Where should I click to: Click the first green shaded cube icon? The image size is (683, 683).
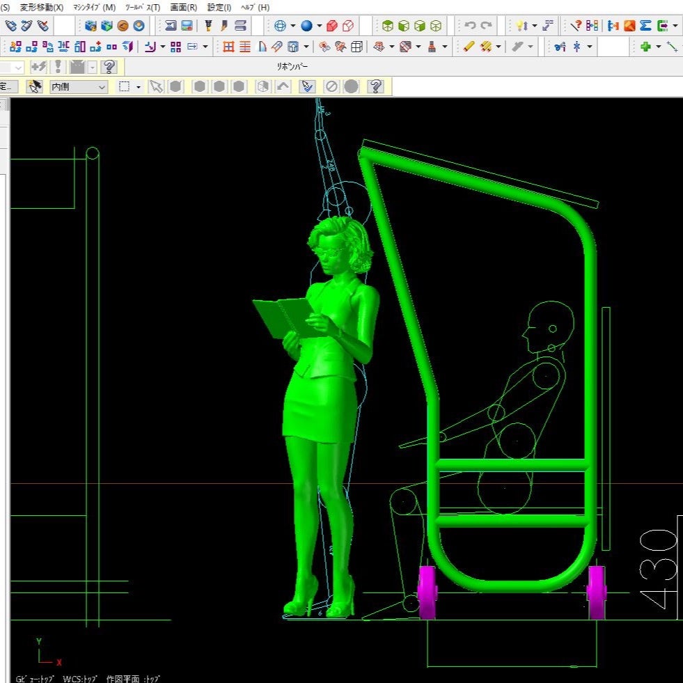click(x=387, y=26)
